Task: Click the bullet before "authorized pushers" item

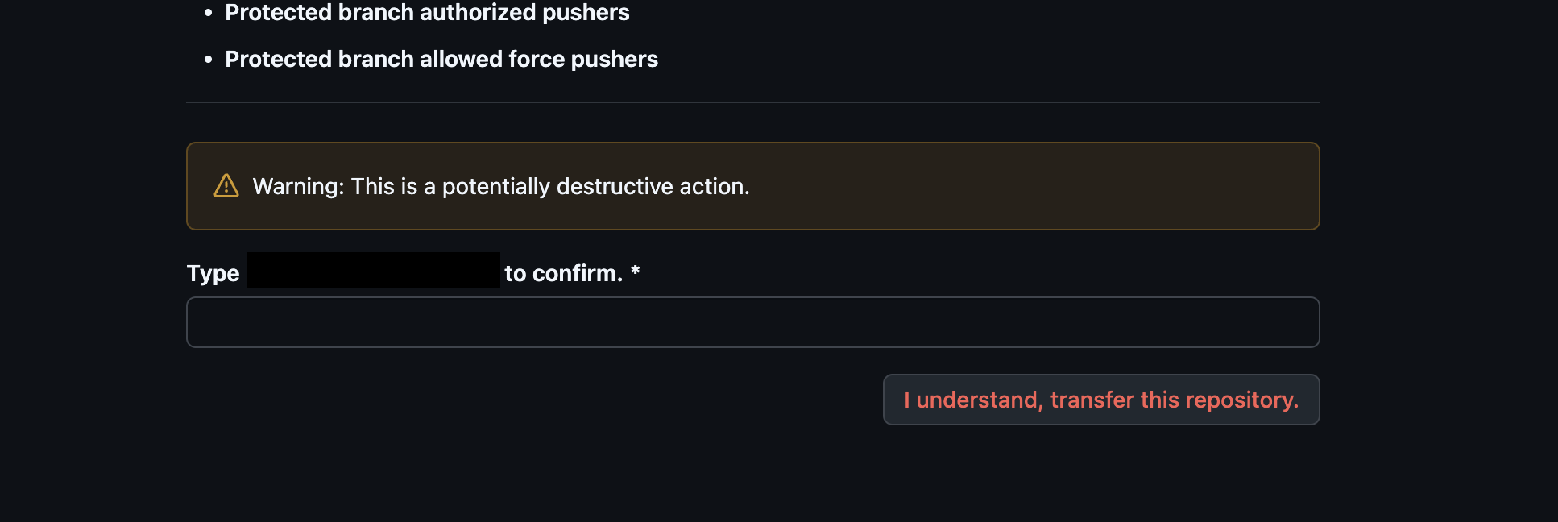Action: (209, 13)
